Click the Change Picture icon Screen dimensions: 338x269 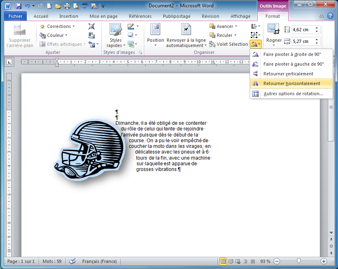[x=92, y=35]
